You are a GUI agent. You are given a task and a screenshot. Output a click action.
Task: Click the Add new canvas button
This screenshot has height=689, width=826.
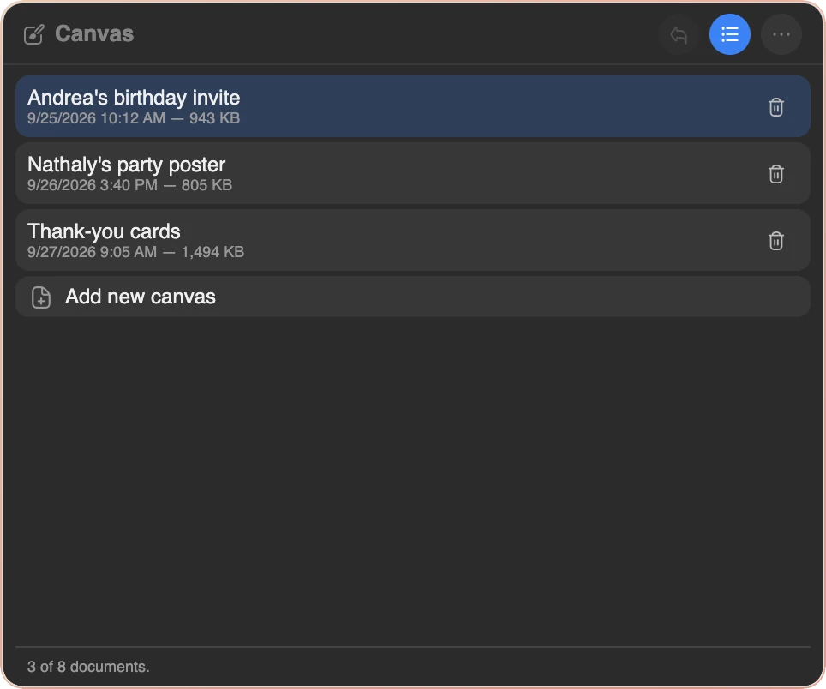(x=412, y=297)
